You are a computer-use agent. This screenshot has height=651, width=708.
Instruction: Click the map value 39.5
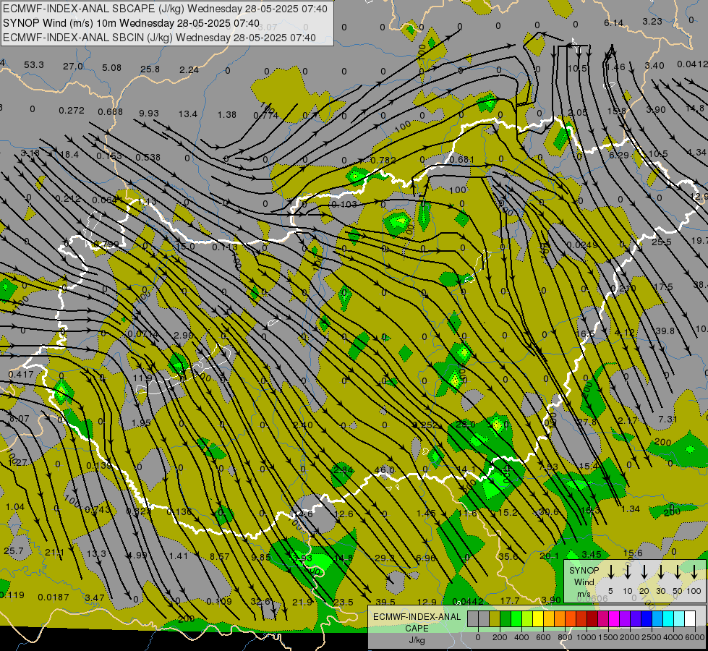tap(385, 603)
